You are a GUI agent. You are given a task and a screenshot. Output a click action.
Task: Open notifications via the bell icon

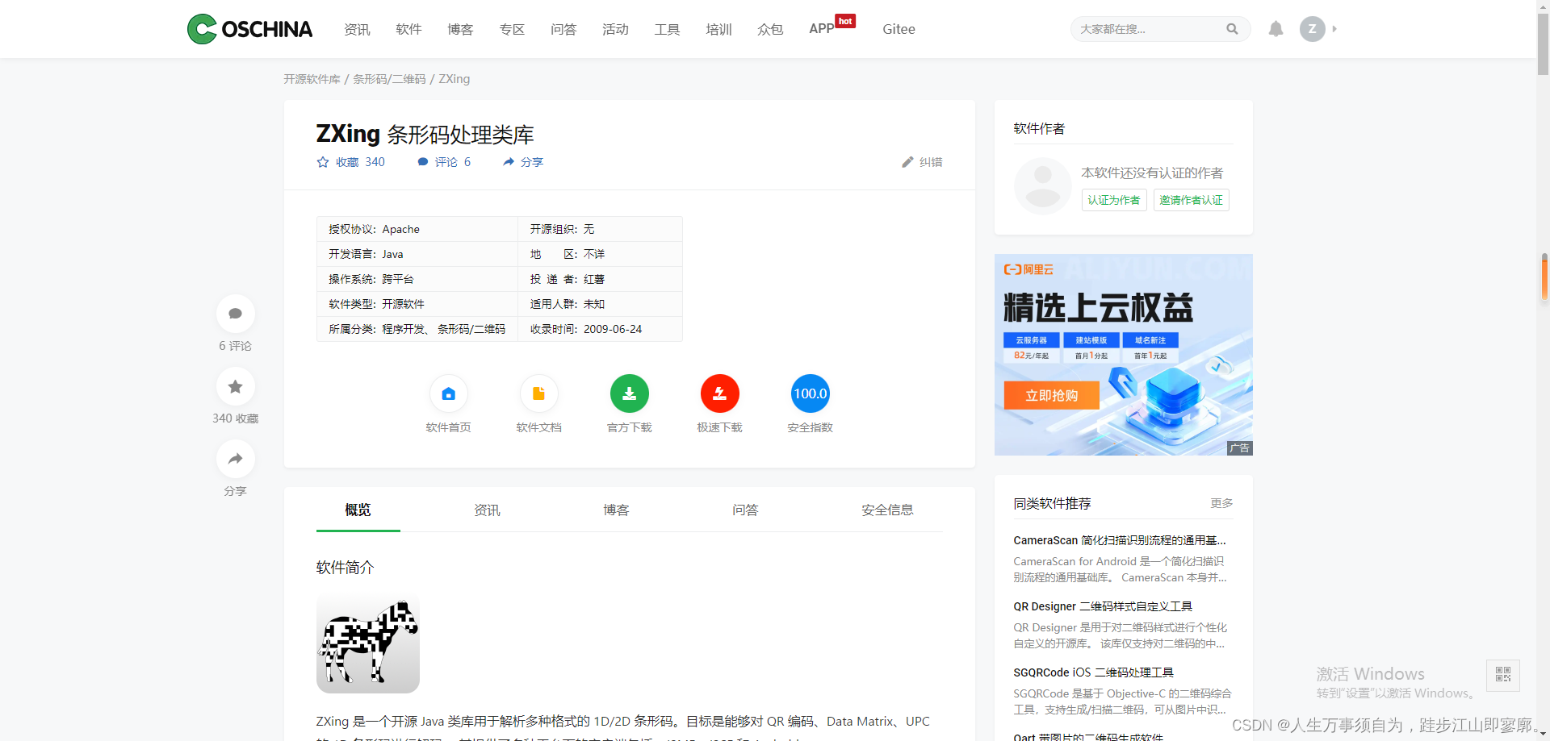point(1276,29)
